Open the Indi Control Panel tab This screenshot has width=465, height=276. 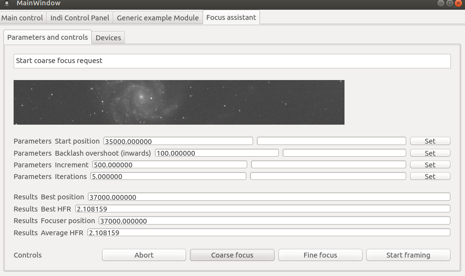click(x=80, y=18)
